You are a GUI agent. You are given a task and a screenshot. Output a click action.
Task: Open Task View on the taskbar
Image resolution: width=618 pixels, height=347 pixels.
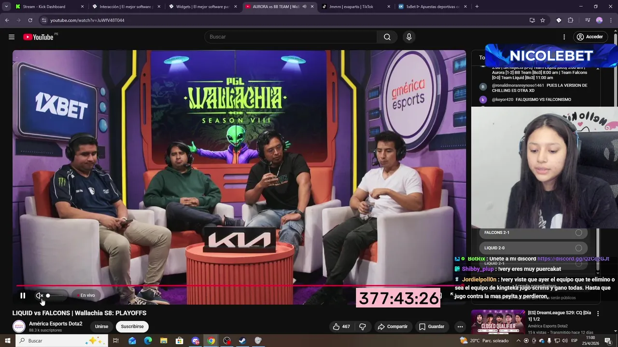tap(116, 341)
